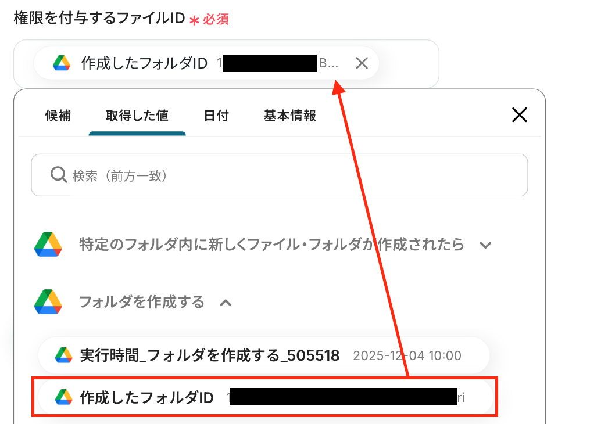Close the value picker panel with X
608x424 pixels.
point(519,115)
